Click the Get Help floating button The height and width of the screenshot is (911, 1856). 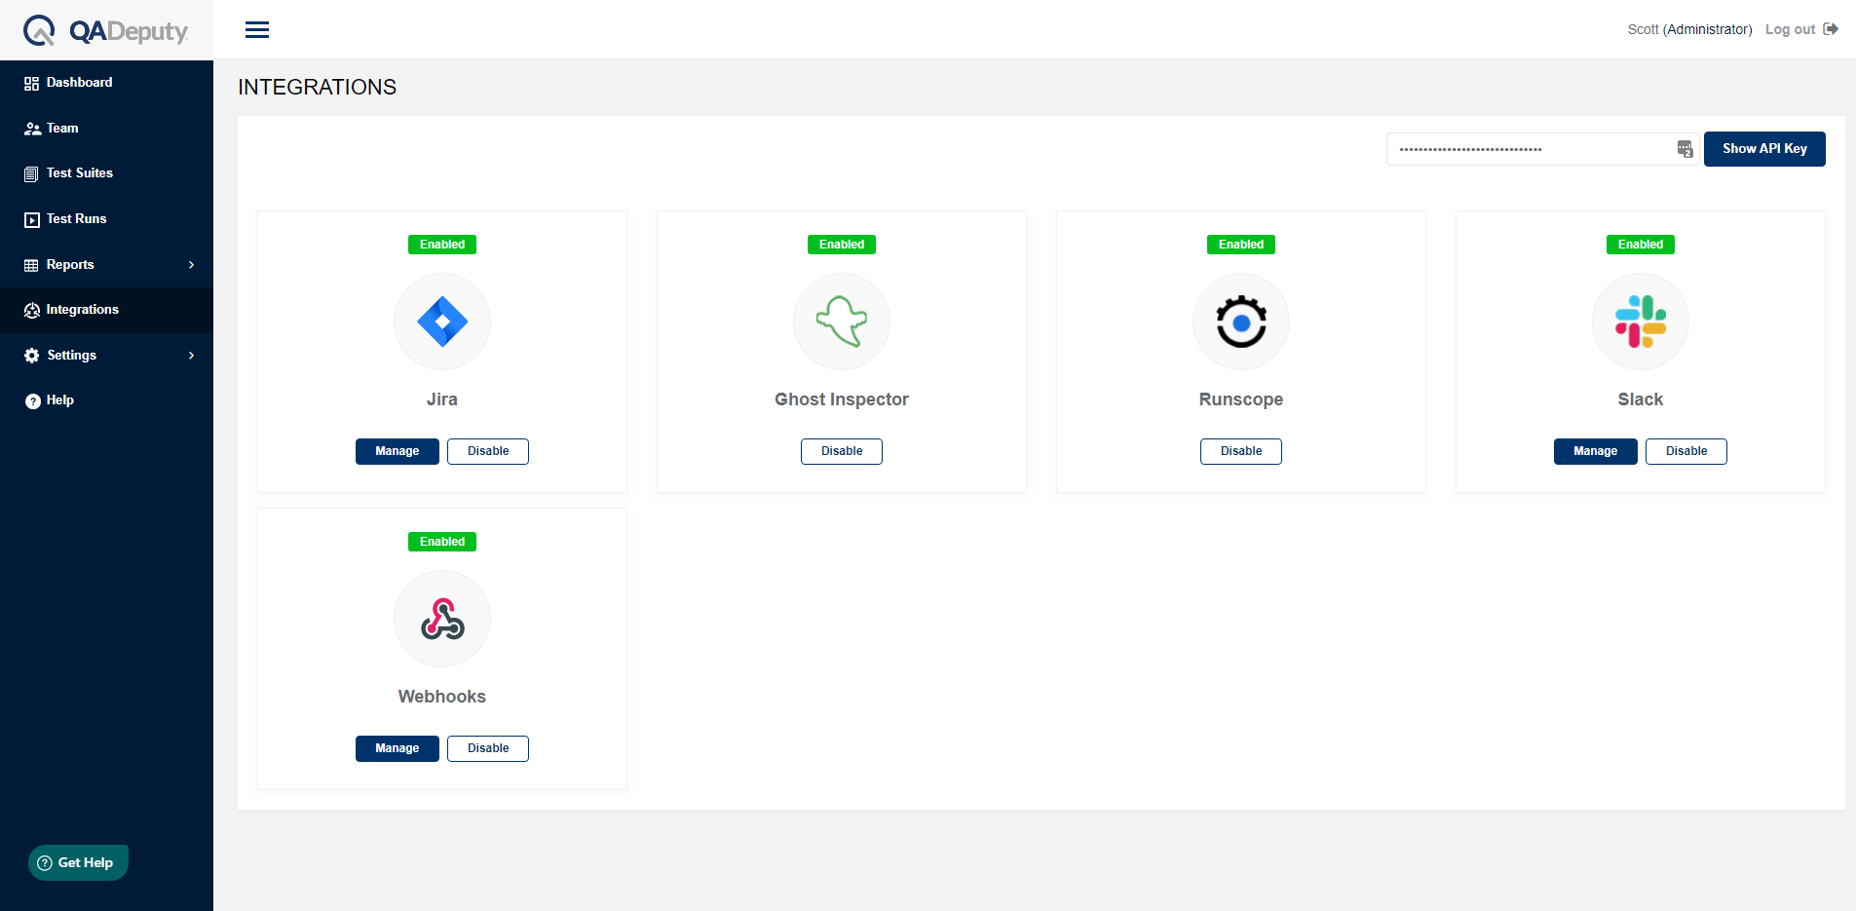pyautogui.click(x=78, y=862)
